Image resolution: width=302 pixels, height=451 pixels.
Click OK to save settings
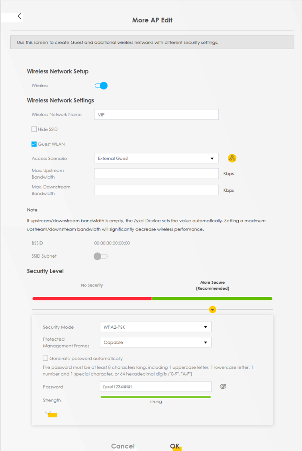pos(175,446)
